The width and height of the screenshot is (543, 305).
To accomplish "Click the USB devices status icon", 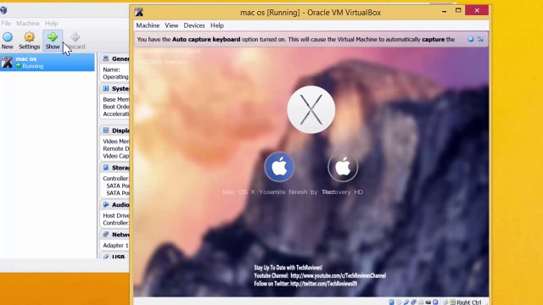I will tap(406, 302).
